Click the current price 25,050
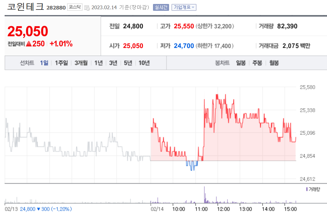Viewport: 327px width, 217px height. click(28, 31)
